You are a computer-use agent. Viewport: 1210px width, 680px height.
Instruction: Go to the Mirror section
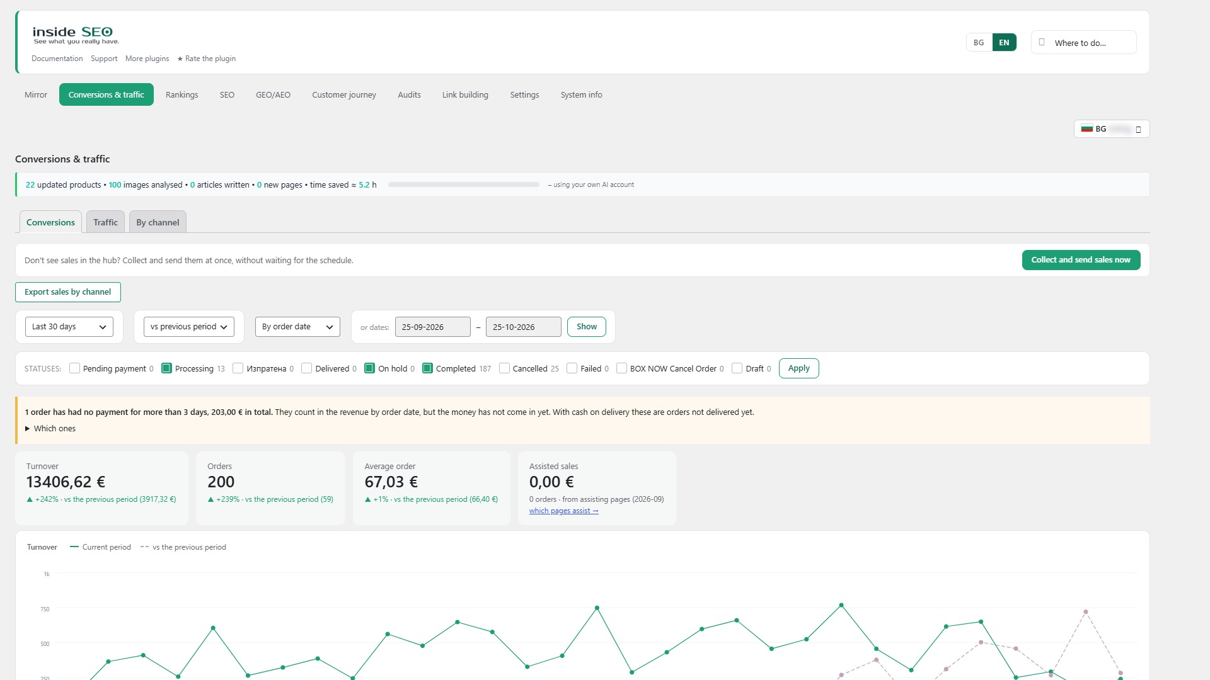click(x=36, y=95)
